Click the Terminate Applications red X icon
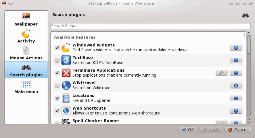The image size is (255, 138). click(x=66, y=73)
